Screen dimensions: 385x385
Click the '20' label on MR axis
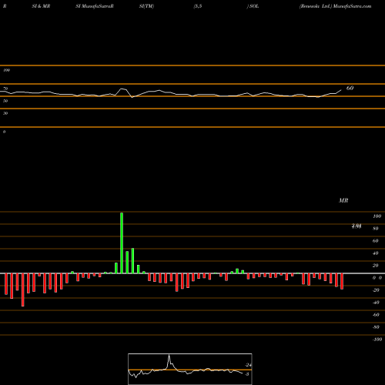pyautogui.click(x=375, y=266)
